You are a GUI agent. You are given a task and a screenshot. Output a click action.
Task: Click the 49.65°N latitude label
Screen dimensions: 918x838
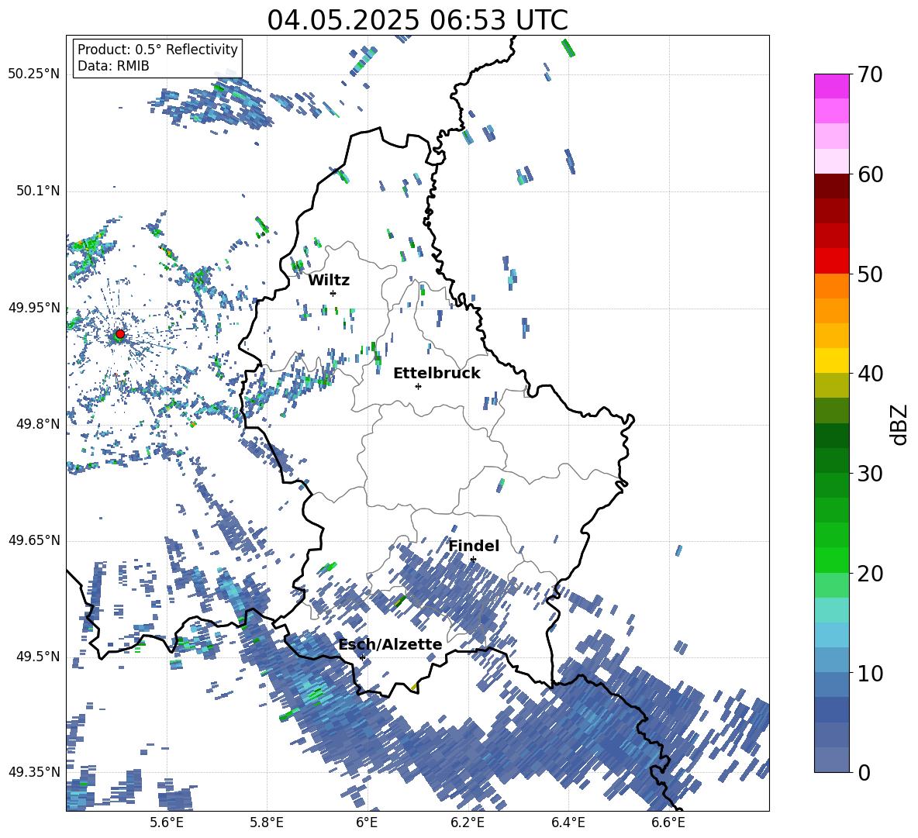34,540
